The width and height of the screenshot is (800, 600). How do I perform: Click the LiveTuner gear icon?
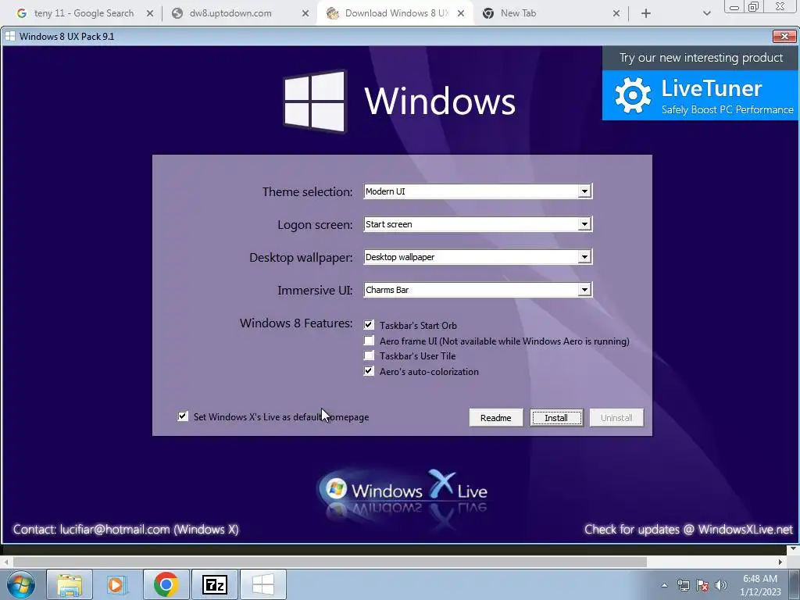pyautogui.click(x=633, y=95)
